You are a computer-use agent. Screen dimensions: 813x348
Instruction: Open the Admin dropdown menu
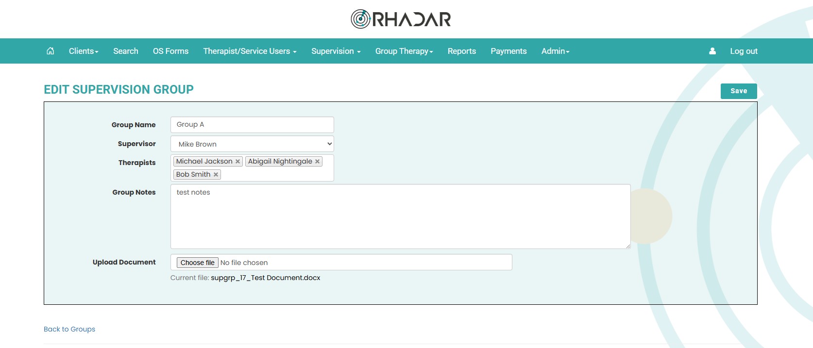point(556,51)
